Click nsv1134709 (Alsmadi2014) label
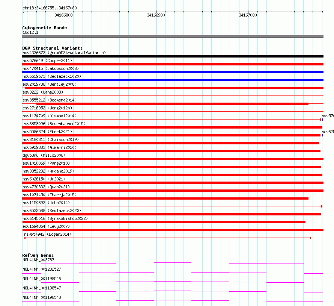This screenshot has height=306, width=334. coord(50,116)
